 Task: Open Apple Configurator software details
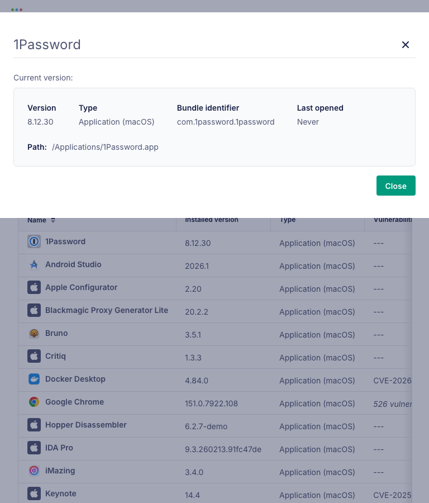(81, 287)
